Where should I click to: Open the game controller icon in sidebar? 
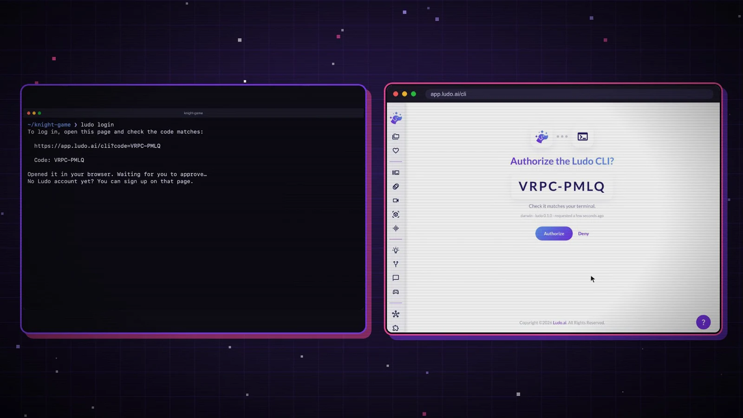tap(396, 292)
